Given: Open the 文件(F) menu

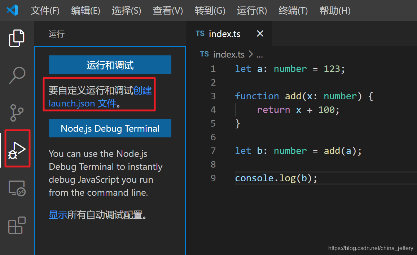Looking at the screenshot, I should point(45,11).
